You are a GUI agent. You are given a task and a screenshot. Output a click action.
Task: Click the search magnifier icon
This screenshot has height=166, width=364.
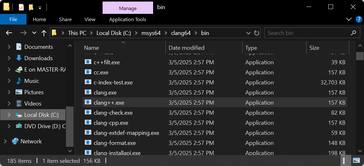tap(353, 33)
